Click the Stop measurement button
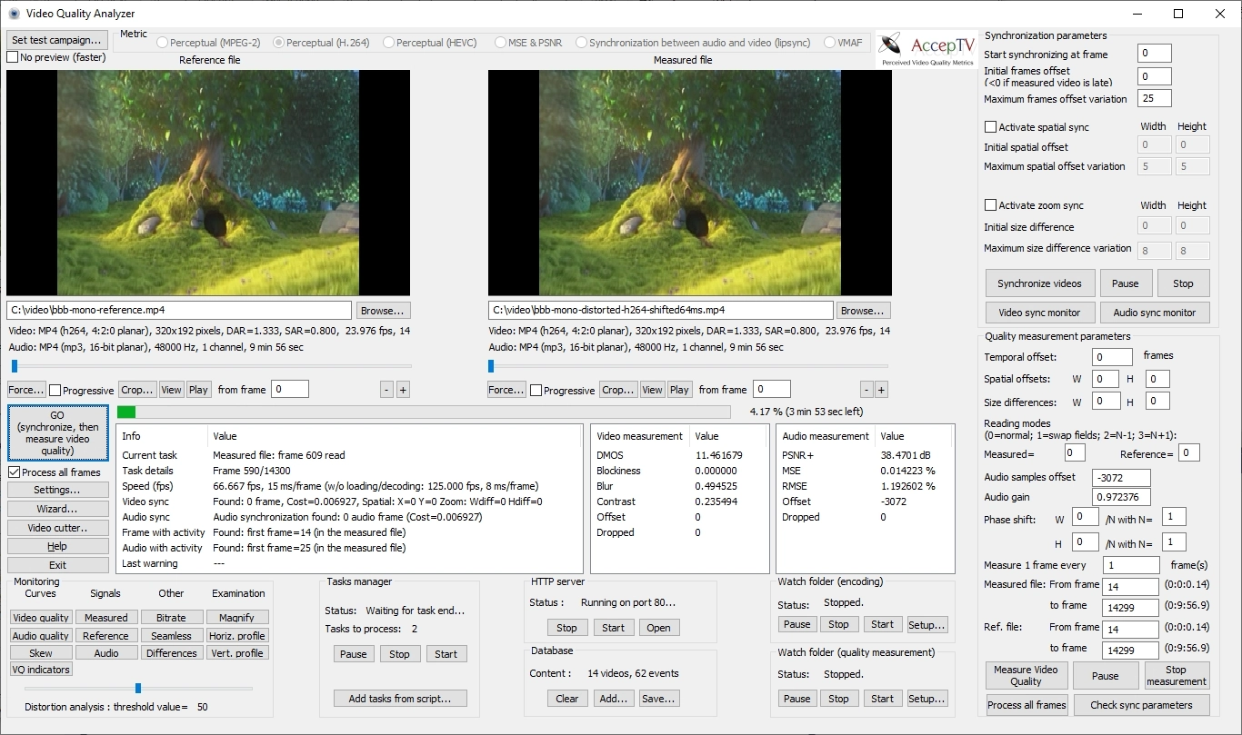This screenshot has height=735, width=1242. (1177, 676)
